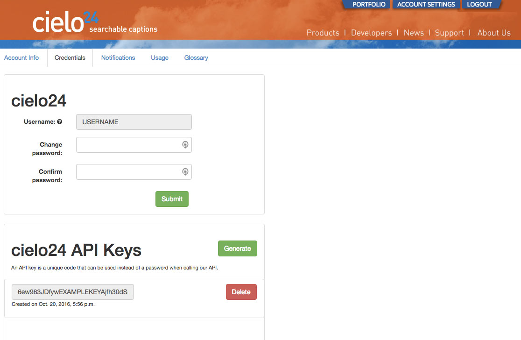Click the API key description sentence

click(x=115, y=268)
